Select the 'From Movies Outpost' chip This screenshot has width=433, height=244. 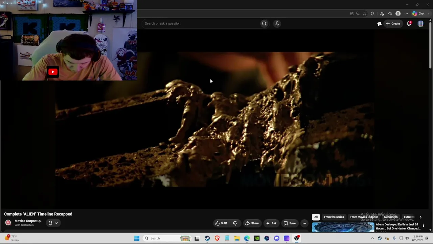(x=364, y=217)
